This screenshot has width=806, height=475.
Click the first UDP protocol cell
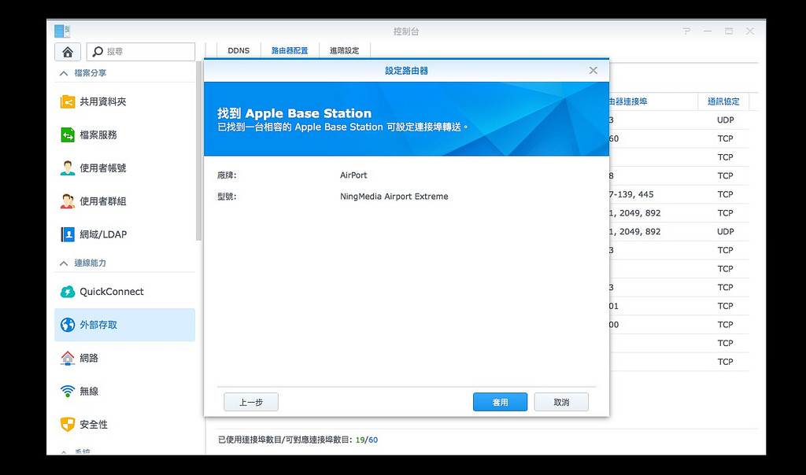click(725, 120)
